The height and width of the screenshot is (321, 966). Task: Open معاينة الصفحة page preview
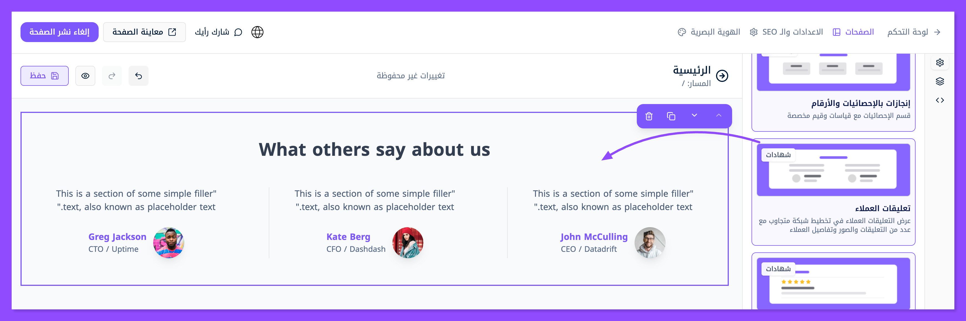(x=144, y=32)
